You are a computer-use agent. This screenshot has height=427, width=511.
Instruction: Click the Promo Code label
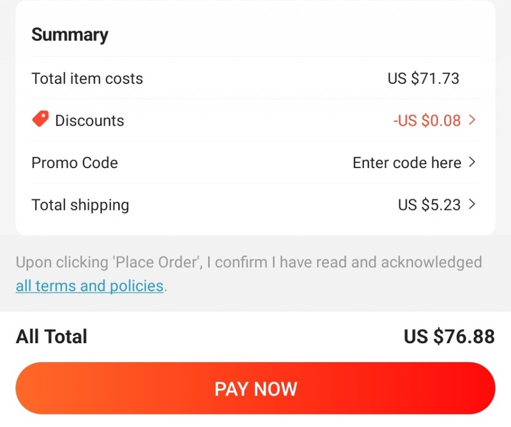pyautogui.click(x=75, y=162)
